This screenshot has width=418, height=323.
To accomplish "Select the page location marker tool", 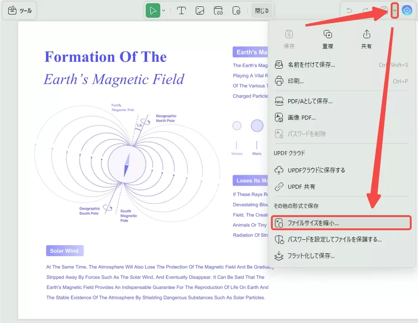I will [236, 10].
